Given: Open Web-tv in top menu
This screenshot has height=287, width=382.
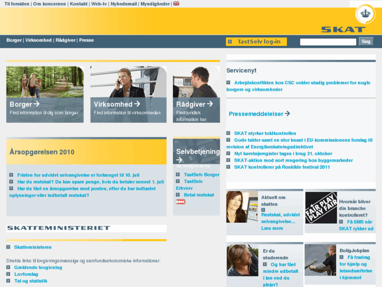Looking at the screenshot, I should (x=99, y=4).
